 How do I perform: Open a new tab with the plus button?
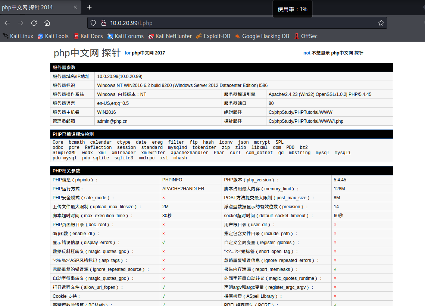(90, 7)
